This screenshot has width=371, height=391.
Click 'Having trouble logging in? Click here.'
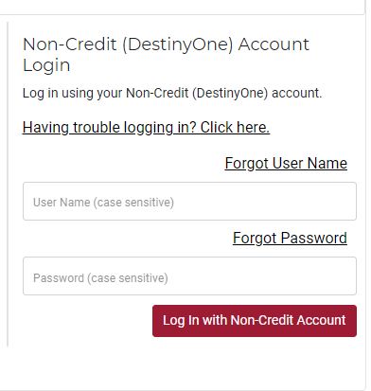(146, 128)
